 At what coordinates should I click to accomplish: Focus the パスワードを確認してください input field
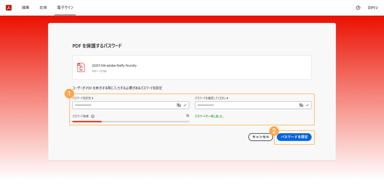pyautogui.click(x=253, y=105)
